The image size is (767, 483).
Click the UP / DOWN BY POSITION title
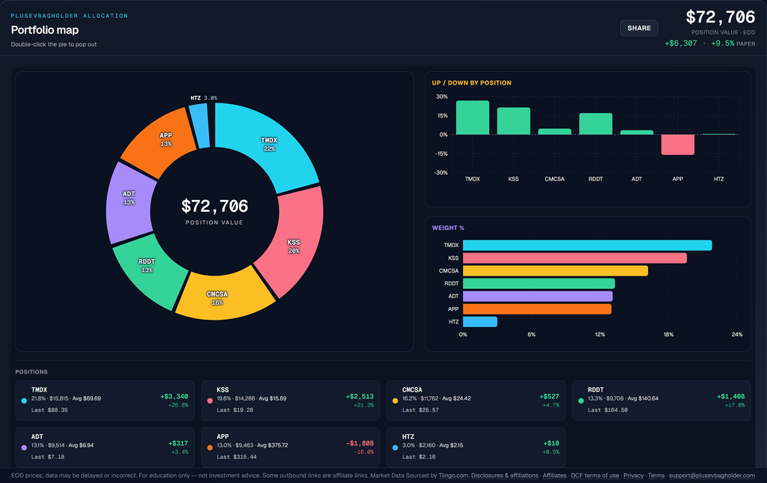click(x=472, y=83)
